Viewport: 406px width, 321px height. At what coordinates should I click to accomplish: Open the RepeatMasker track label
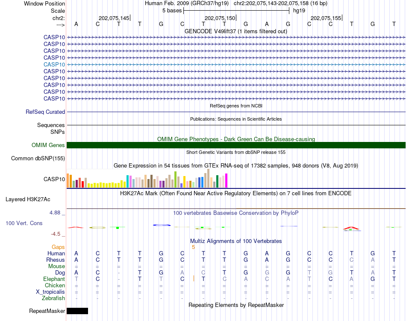47,311
